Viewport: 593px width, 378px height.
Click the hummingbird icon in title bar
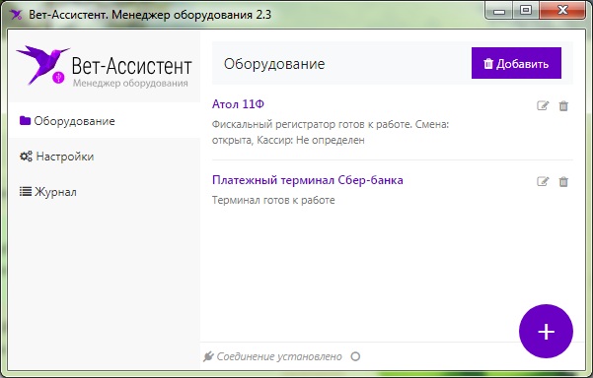click(x=16, y=15)
